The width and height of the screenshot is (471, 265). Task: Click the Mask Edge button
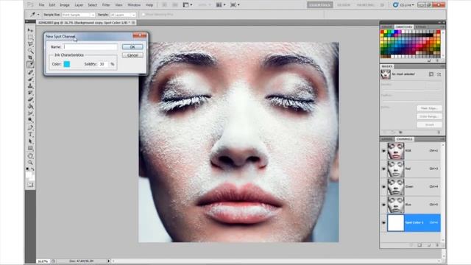click(x=429, y=108)
